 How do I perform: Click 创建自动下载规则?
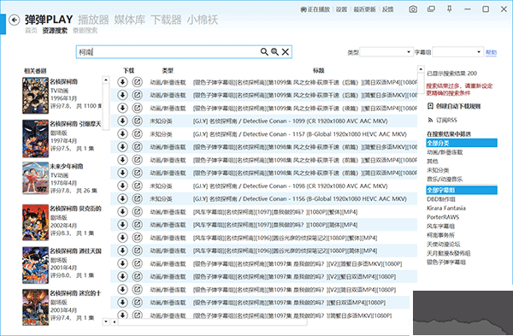pos(454,106)
